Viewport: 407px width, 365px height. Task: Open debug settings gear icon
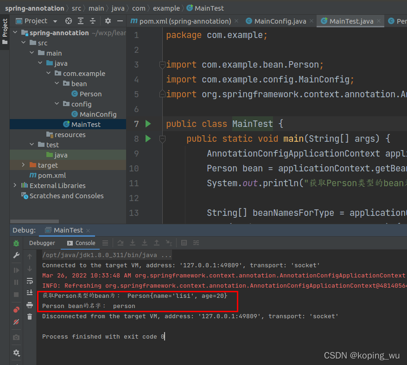click(16, 352)
